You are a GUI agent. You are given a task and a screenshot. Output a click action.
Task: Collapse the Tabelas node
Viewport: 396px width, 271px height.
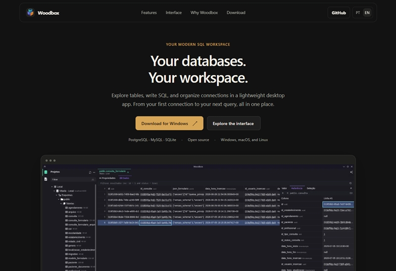[61, 203]
